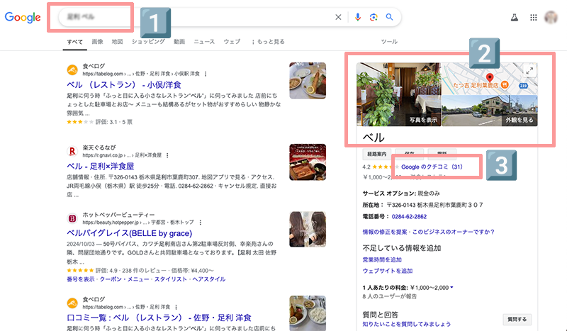Start voice search with microphone icon
The image size is (567, 331).
pyautogui.click(x=358, y=17)
